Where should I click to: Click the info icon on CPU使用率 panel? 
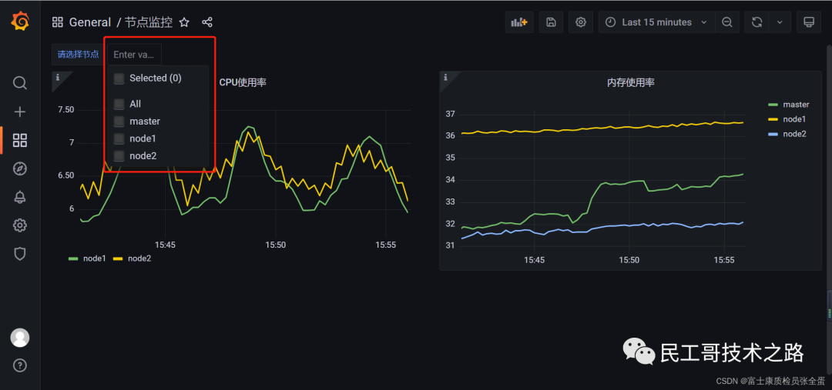coord(57,78)
